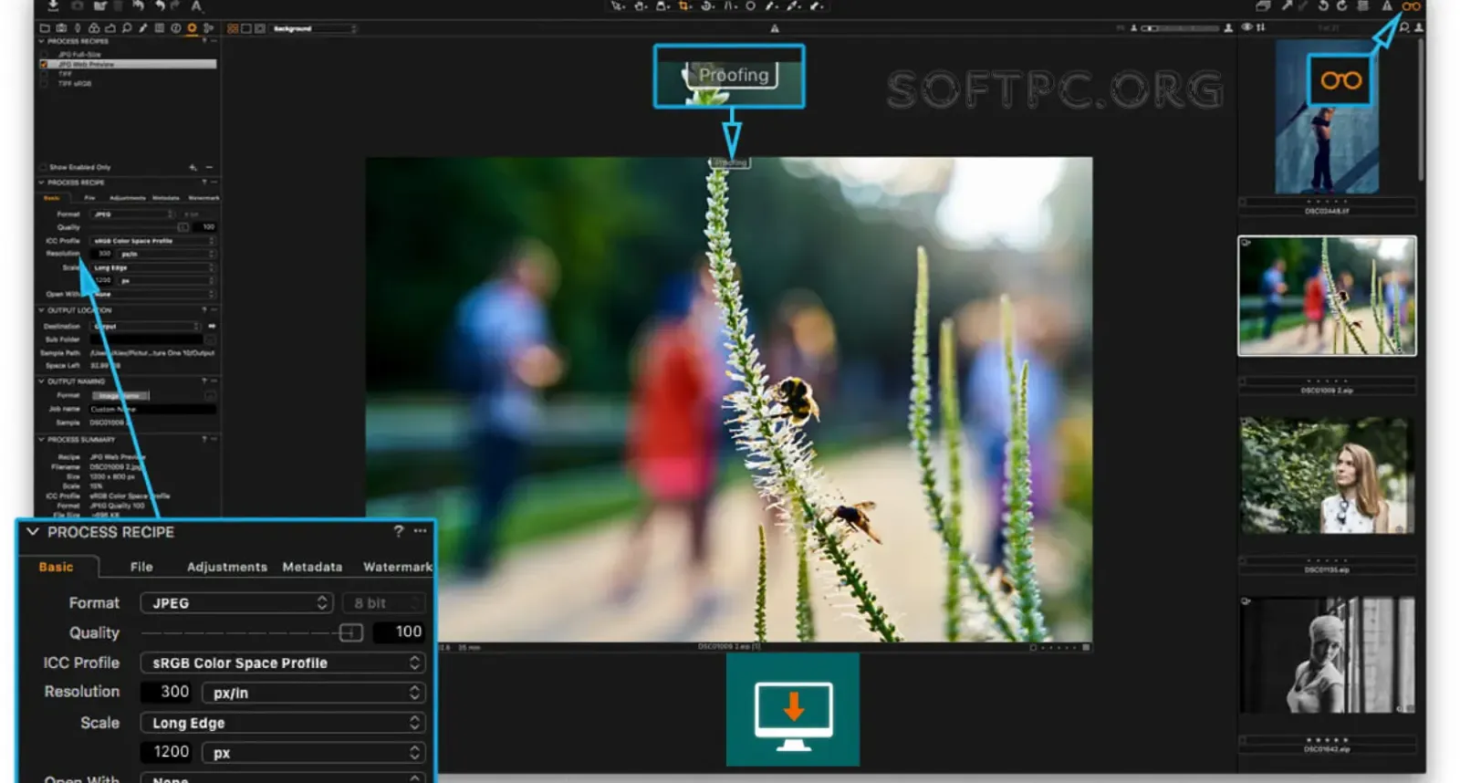
Task: Open the Local Adjustments brush tool tab
Action: click(143, 28)
